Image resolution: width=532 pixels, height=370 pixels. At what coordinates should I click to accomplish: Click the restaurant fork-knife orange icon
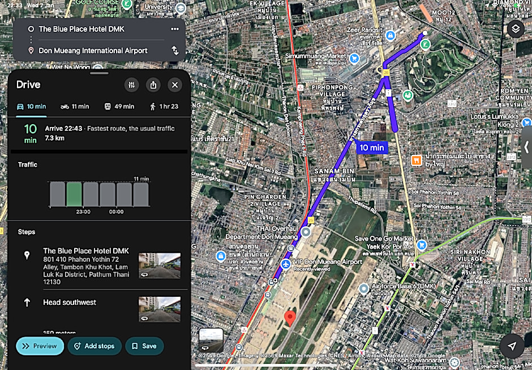tap(417, 160)
